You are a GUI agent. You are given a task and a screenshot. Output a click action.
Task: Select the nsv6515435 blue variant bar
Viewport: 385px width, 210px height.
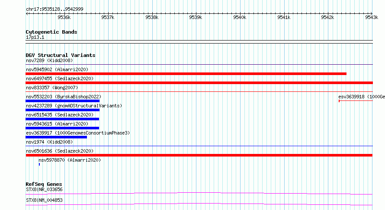[62, 119]
